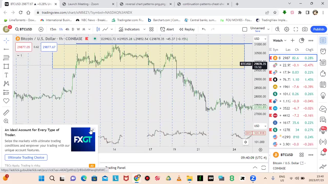Toggle the watchlist panel sidebar icon

pos(323,40)
